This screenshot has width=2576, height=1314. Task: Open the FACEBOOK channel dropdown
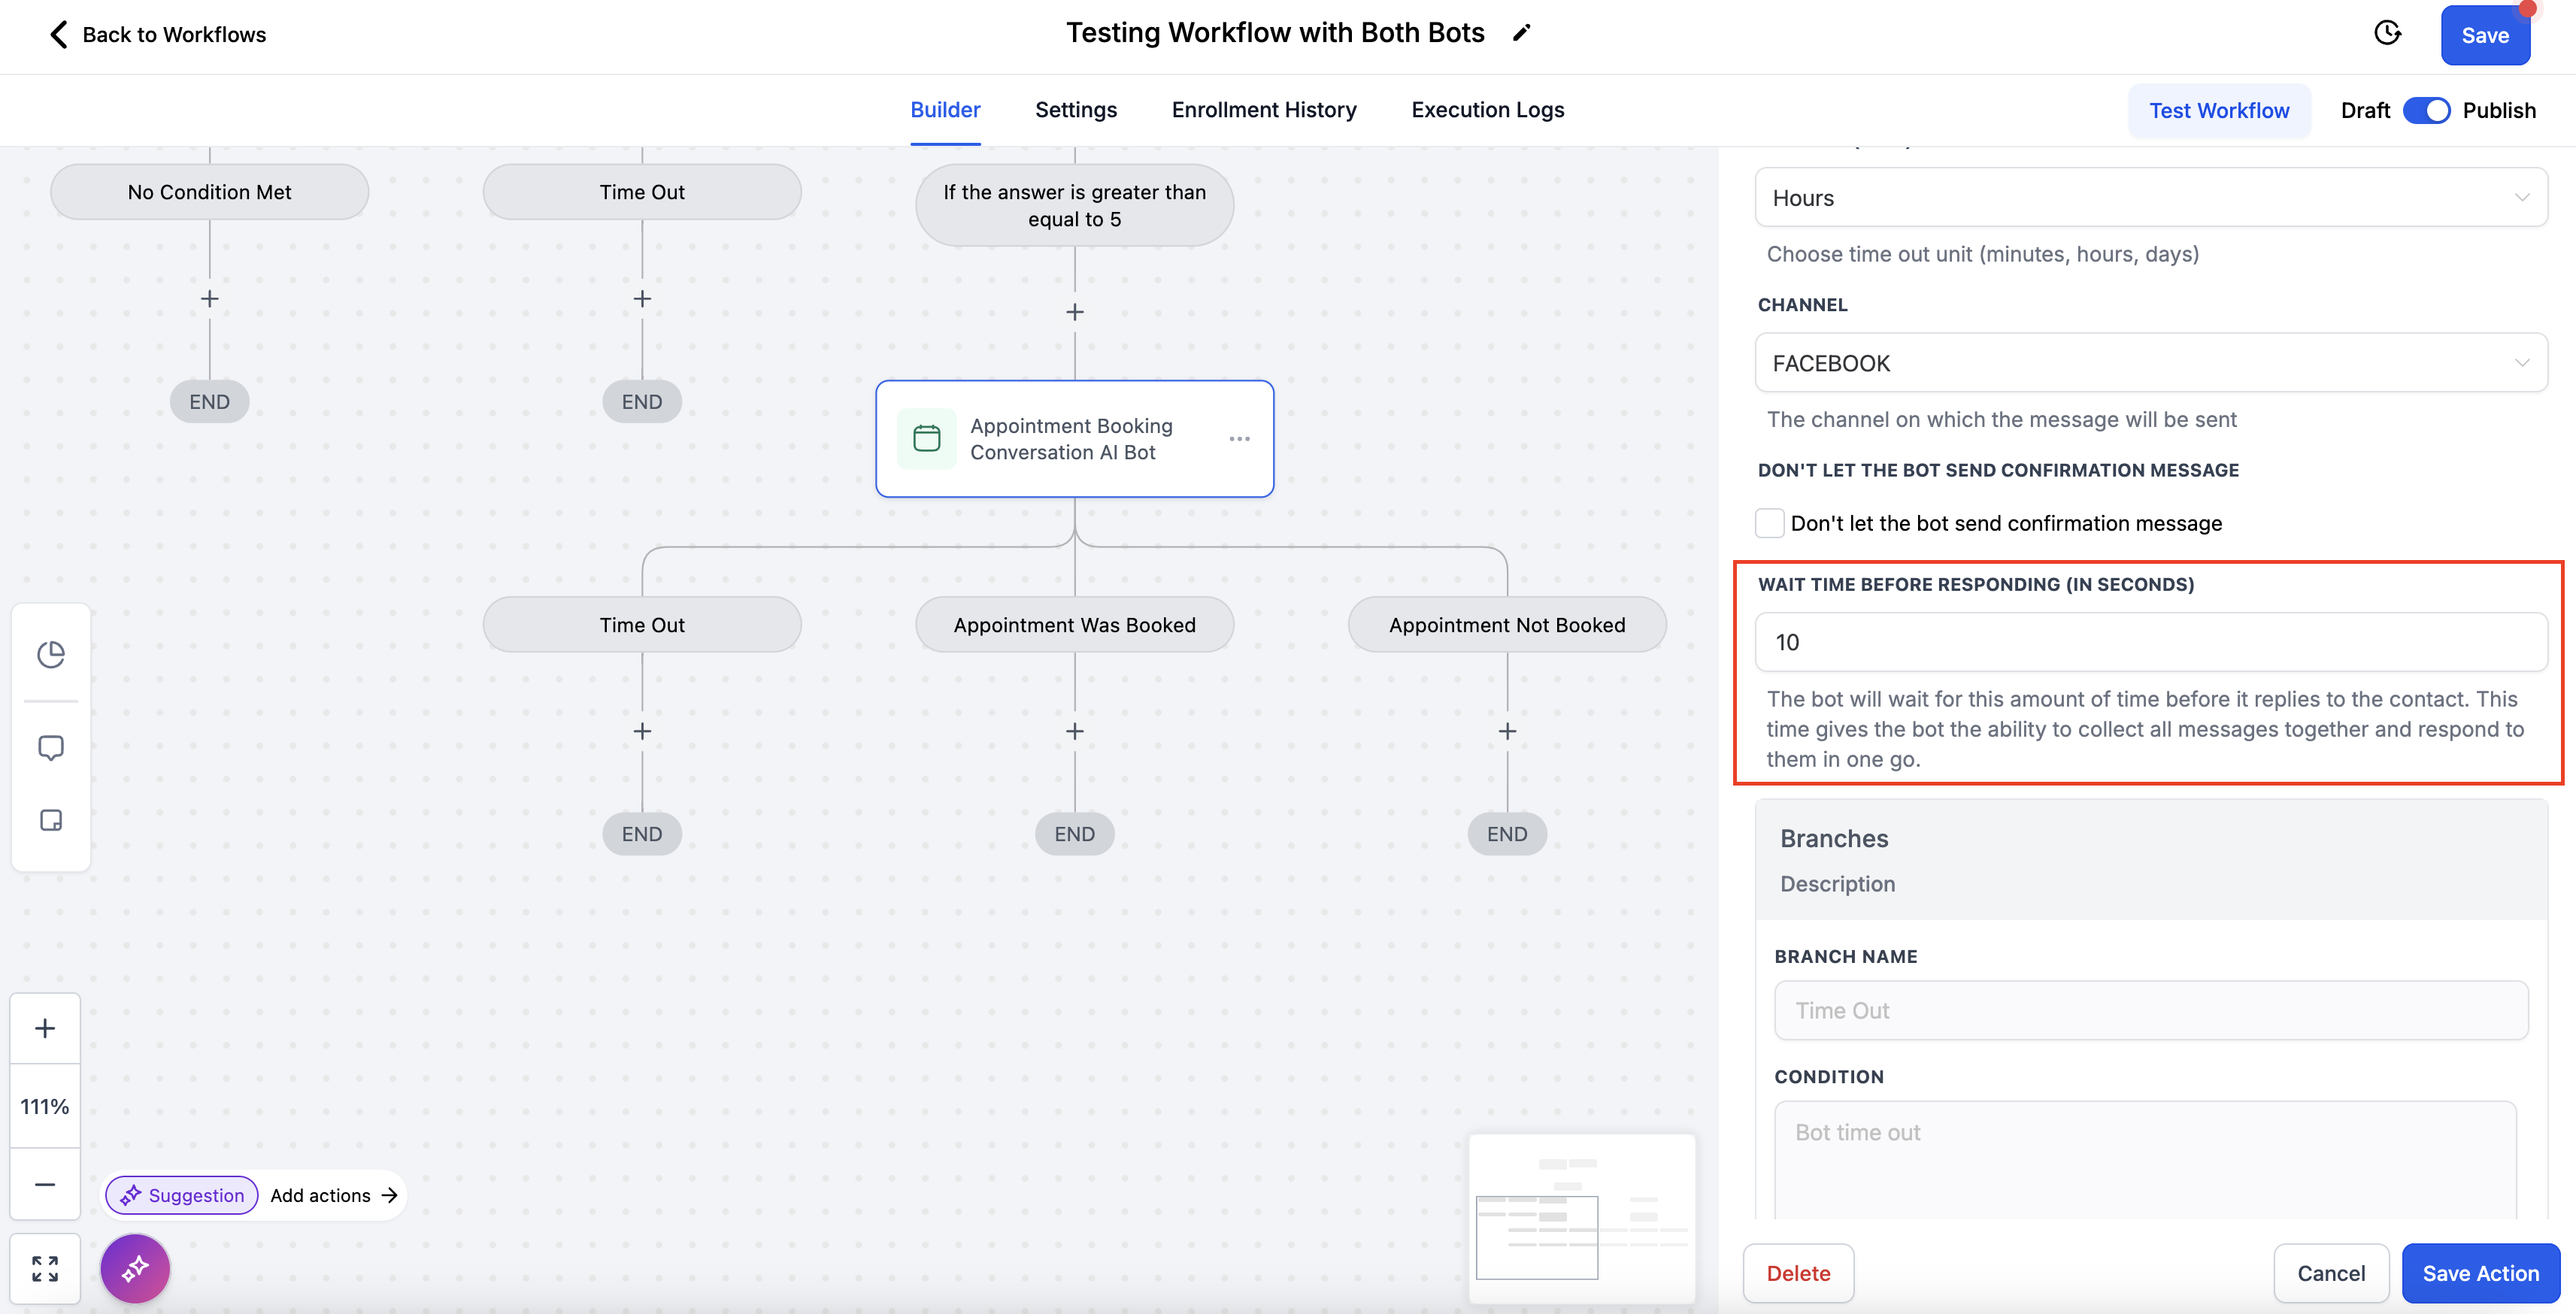pyautogui.click(x=2151, y=363)
